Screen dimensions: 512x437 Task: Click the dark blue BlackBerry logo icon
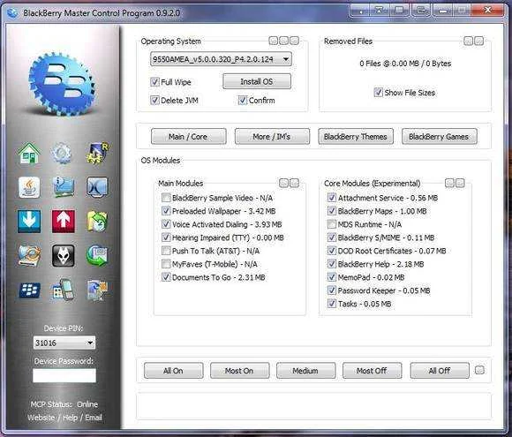tap(29, 290)
